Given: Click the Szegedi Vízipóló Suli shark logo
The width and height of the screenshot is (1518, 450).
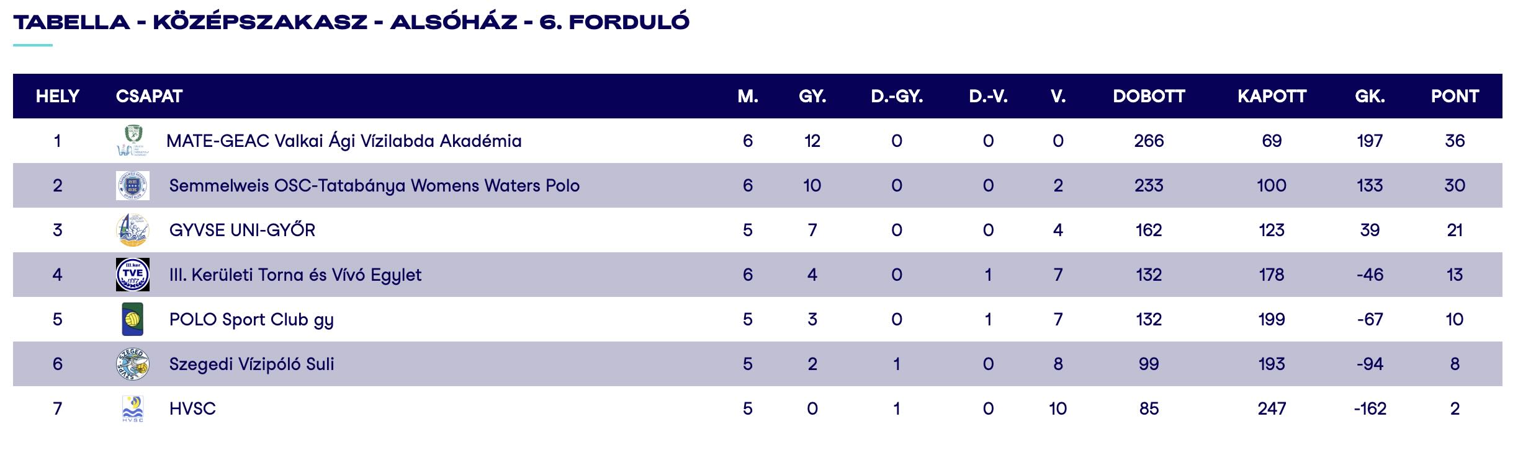Looking at the screenshot, I should tap(133, 364).
